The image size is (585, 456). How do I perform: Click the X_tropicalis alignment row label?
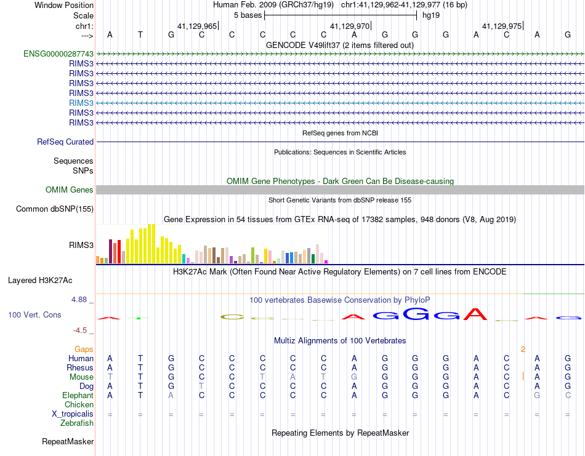[x=73, y=414]
